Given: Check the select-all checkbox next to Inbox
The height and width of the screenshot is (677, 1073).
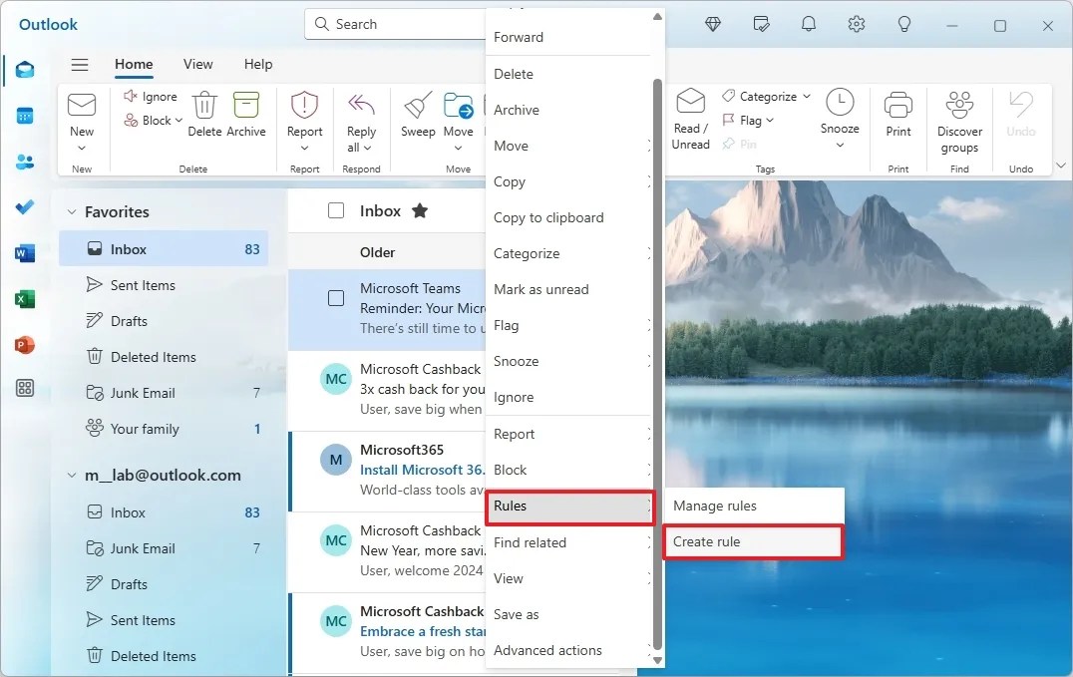Looking at the screenshot, I should 335,210.
